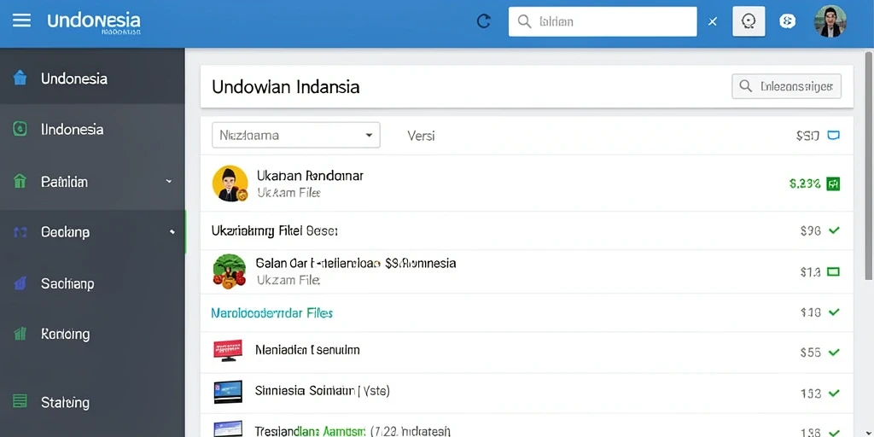Select the Sachianp sidebar item
The image size is (874, 437).
coord(92,283)
